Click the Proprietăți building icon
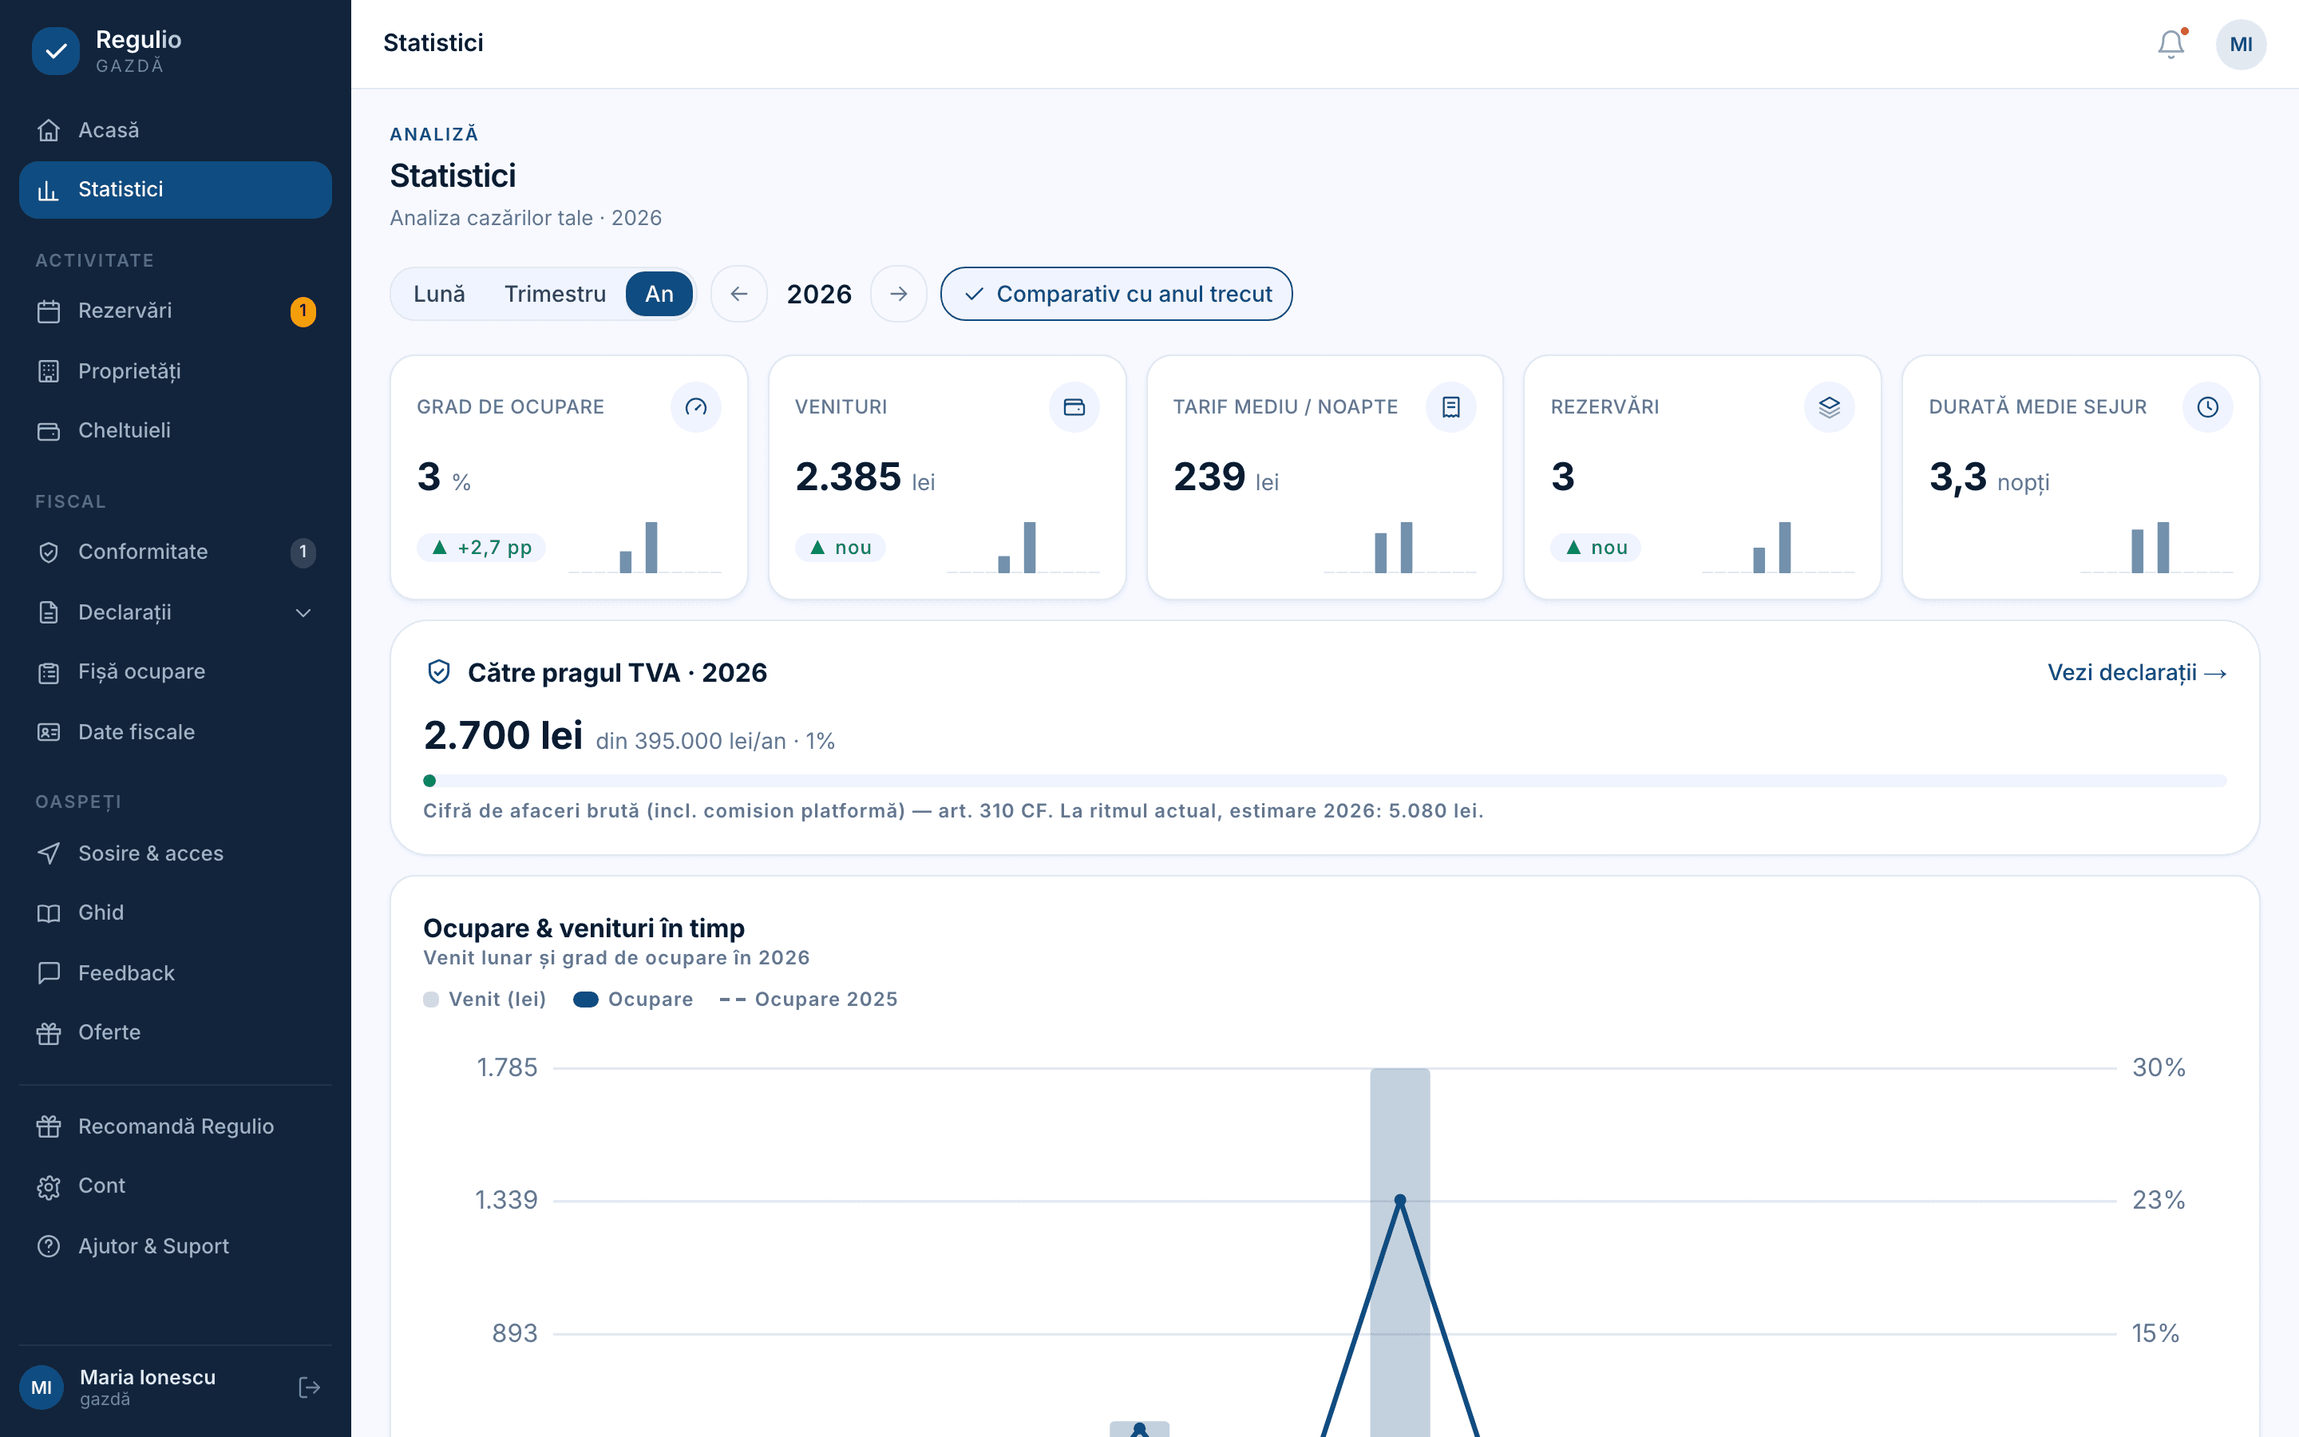This screenshot has width=2299, height=1437. [x=49, y=370]
